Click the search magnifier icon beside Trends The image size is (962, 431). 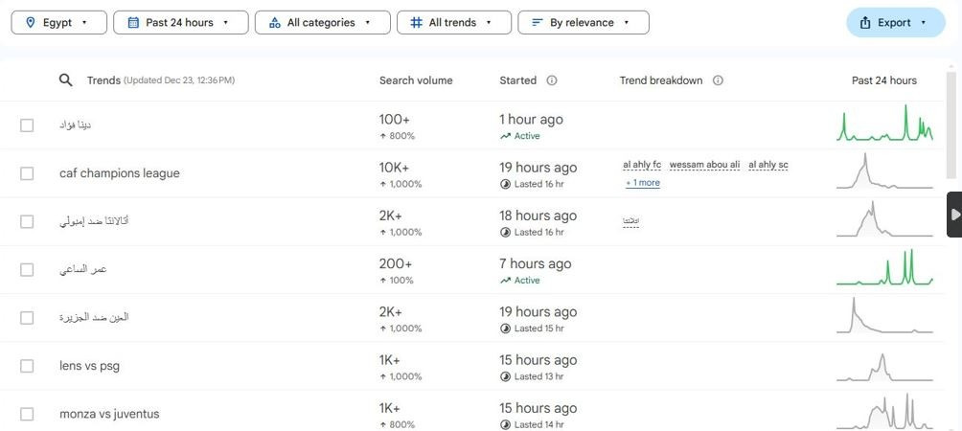(66, 80)
